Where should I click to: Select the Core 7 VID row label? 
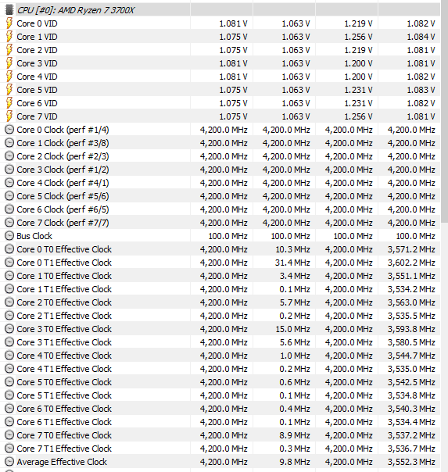coord(37,116)
